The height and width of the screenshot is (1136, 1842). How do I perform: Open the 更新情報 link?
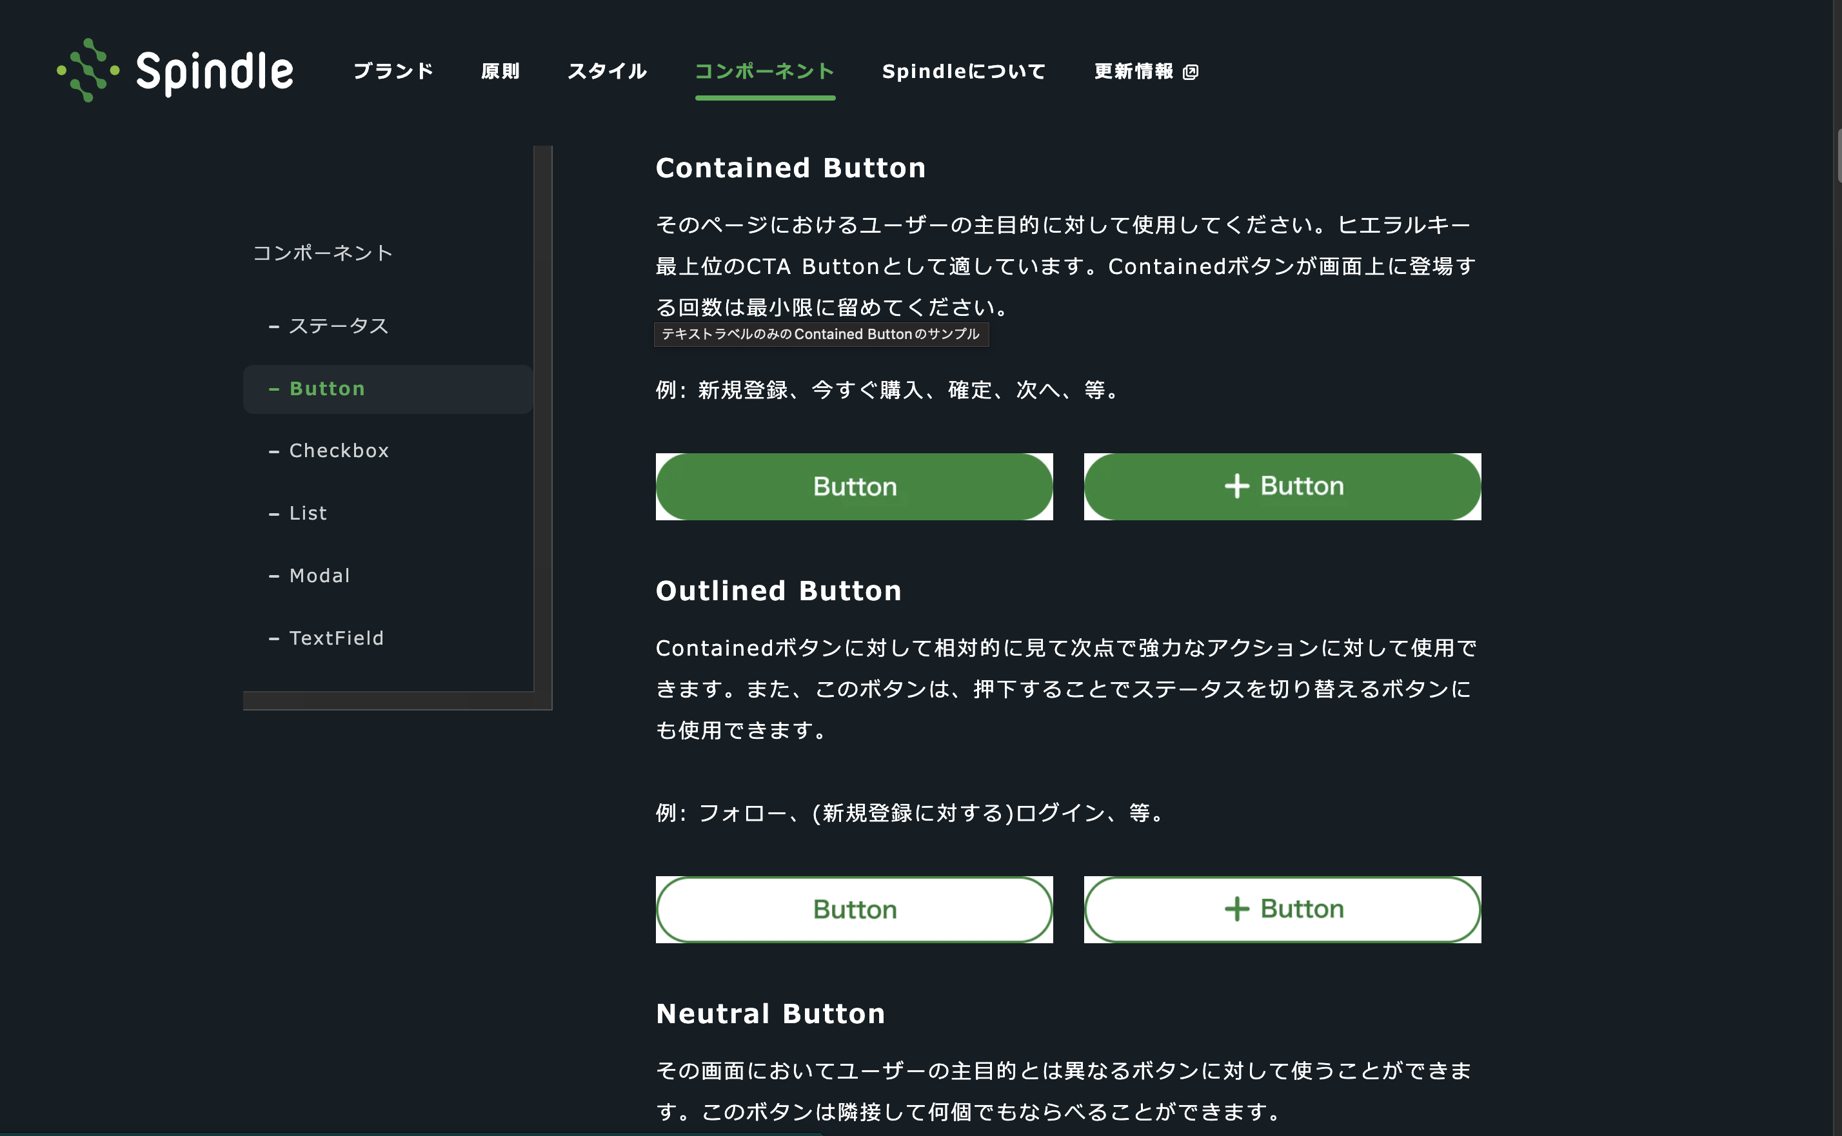click(x=1133, y=72)
